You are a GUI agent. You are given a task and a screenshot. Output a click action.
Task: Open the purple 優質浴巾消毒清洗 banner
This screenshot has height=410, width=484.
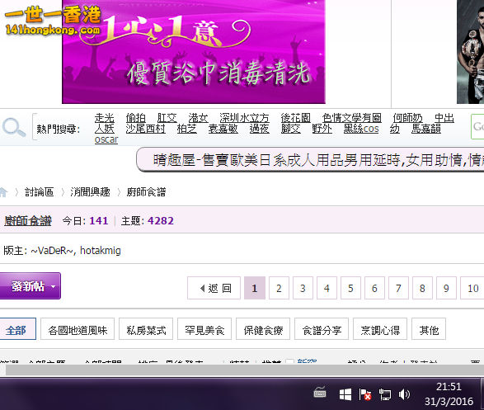click(x=194, y=51)
